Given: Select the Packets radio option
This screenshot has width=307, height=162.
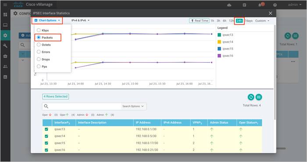Looking at the screenshot, I should tap(39, 37).
